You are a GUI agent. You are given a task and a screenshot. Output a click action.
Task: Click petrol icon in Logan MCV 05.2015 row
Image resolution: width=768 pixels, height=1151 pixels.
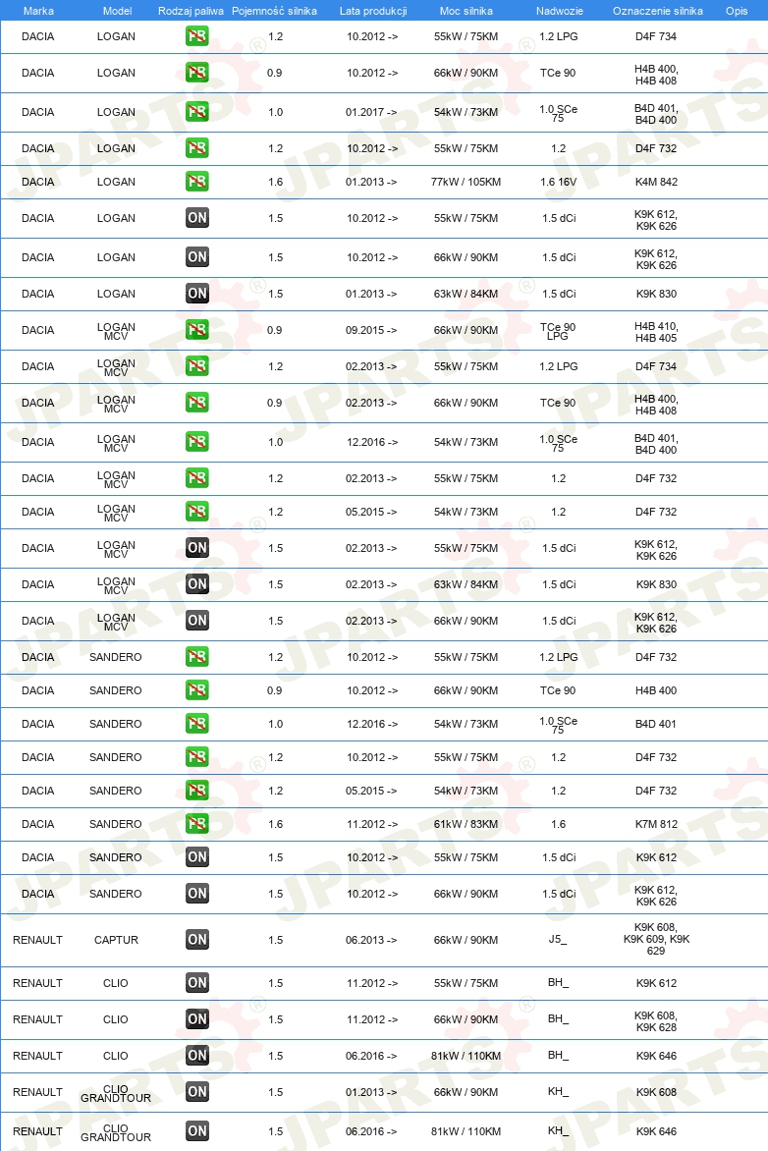coord(196,511)
